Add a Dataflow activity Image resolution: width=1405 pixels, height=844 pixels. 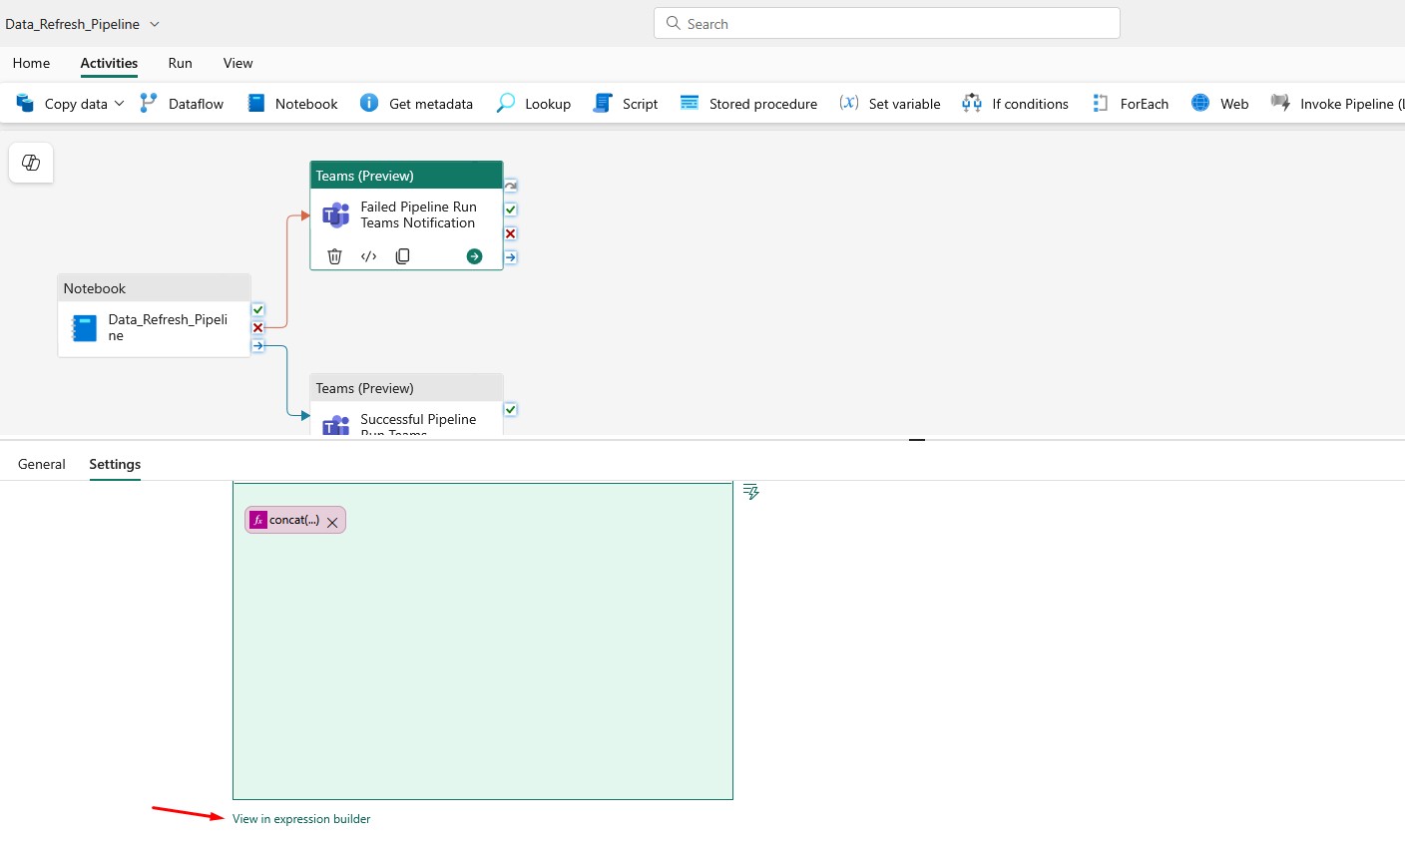pyautogui.click(x=182, y=104)
